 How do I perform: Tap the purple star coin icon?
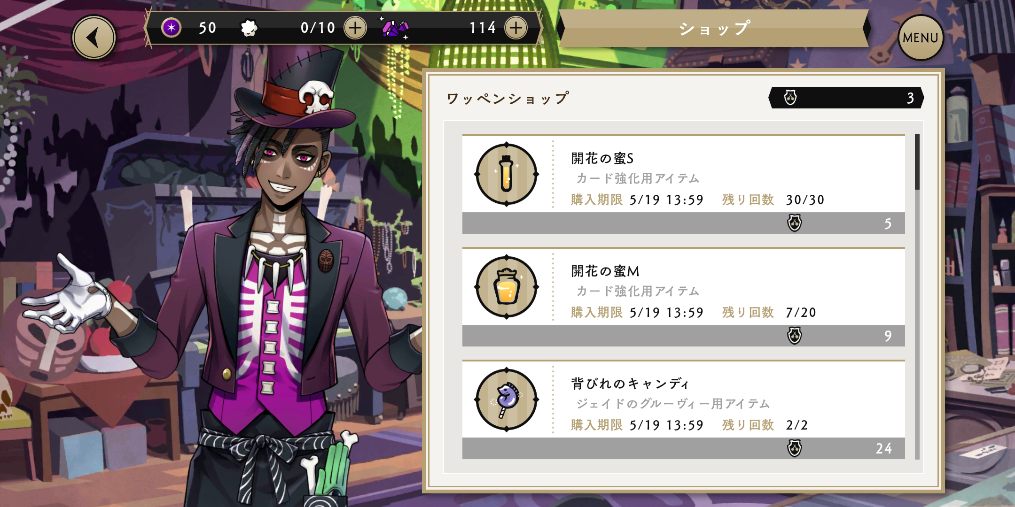pos(171,28)
